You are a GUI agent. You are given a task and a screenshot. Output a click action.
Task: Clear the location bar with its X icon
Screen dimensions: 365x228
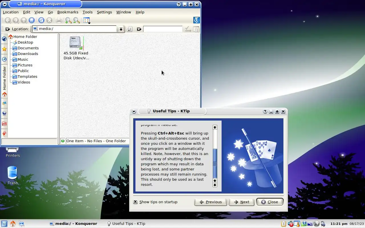[x=7, y=29]
